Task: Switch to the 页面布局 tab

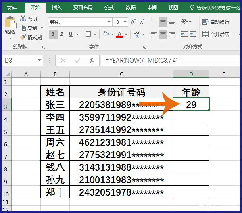Action: [83, 7]
